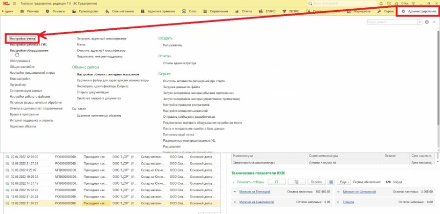Open Поиск и исправление ошибок в базе данных
The height and width of the screenshot is (214, 440).
(x=194, y=128)
